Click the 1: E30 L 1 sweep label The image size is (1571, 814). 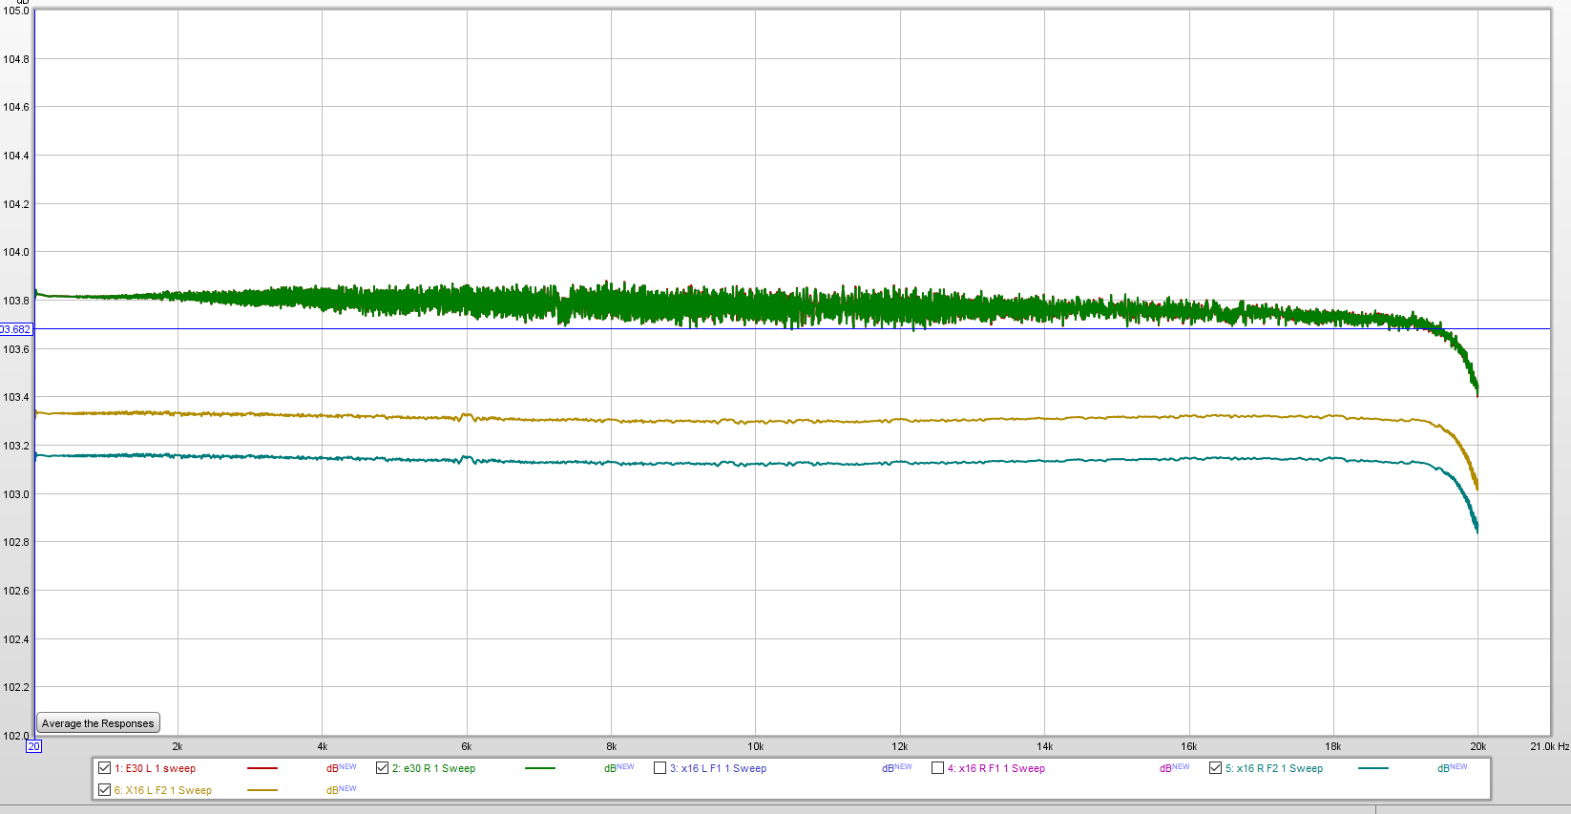pyautogui.click(x=155, y=768)
